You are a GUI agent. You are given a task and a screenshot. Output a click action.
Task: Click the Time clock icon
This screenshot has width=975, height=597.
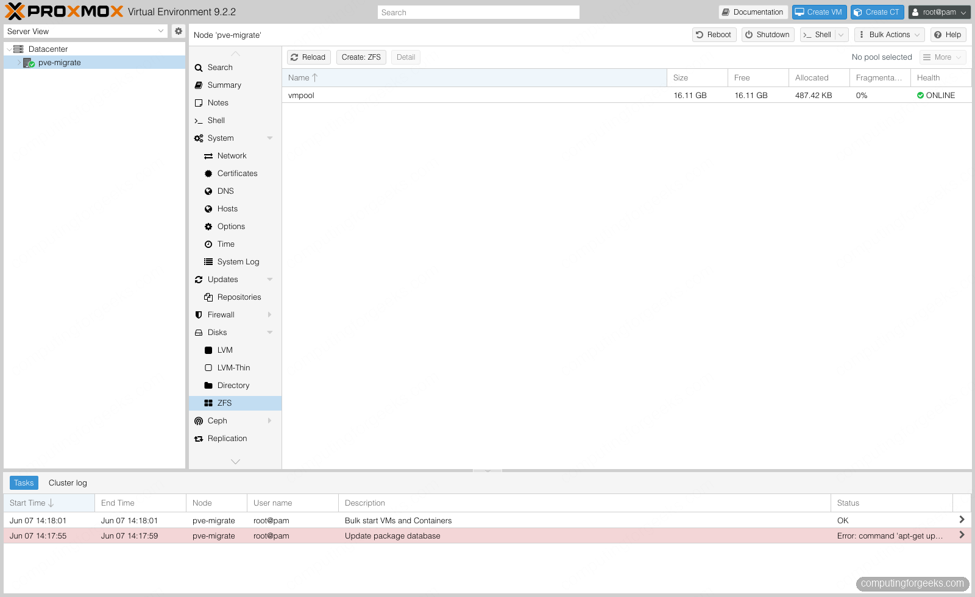(x=208, y=244)
